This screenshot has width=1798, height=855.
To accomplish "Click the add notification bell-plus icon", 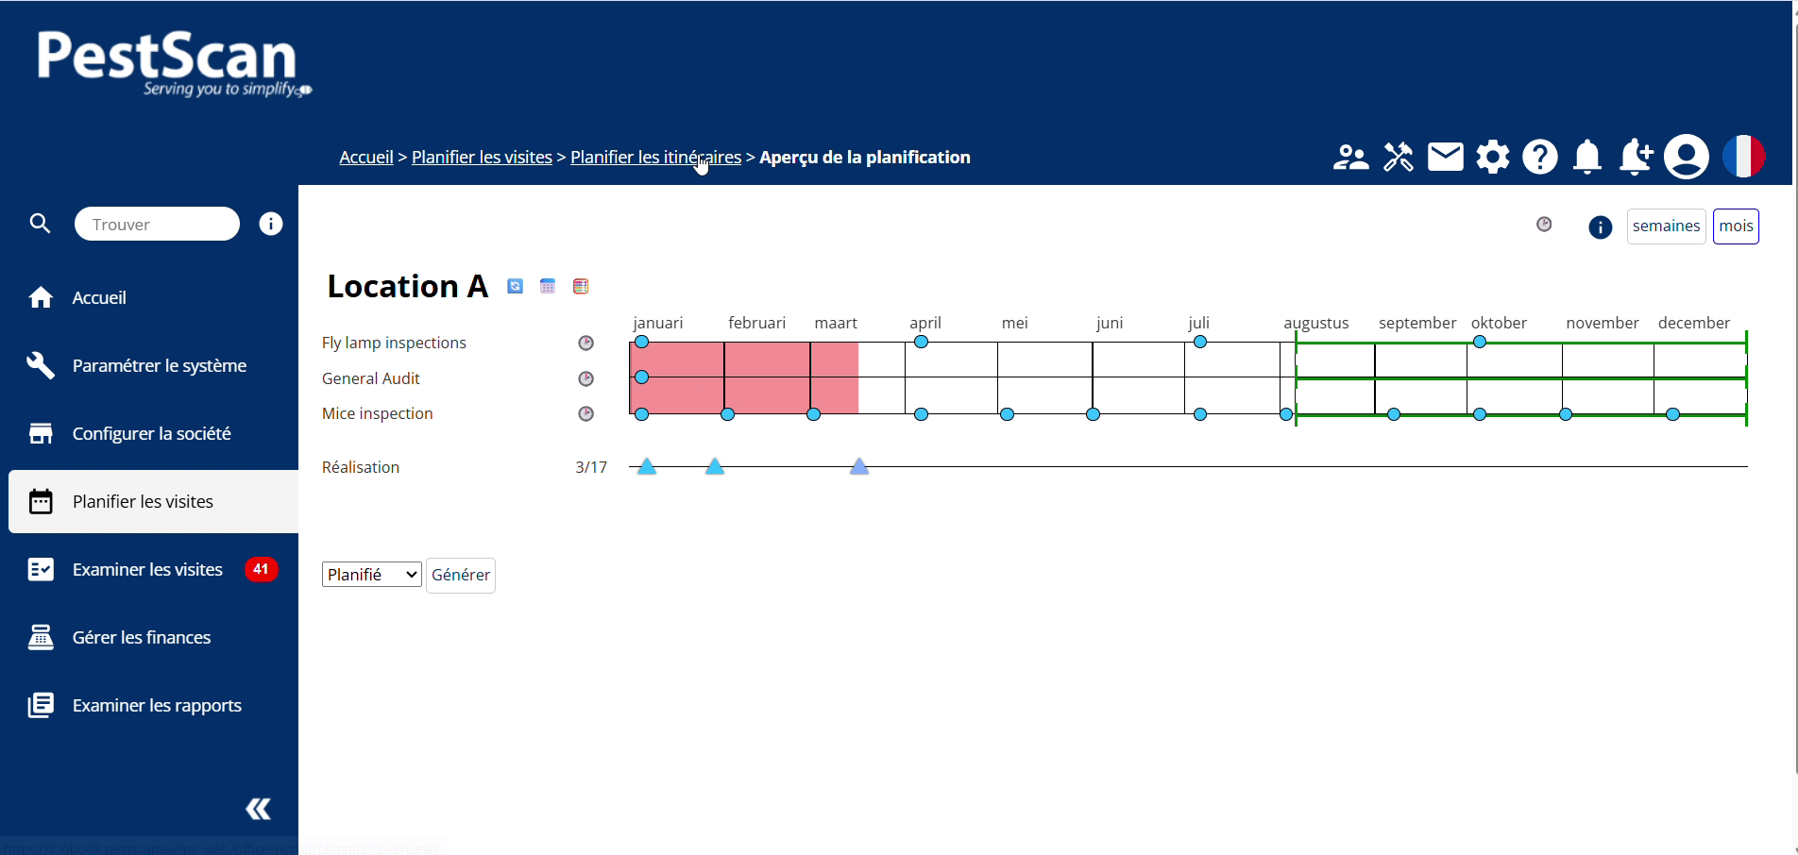I will click(1636, 157).
